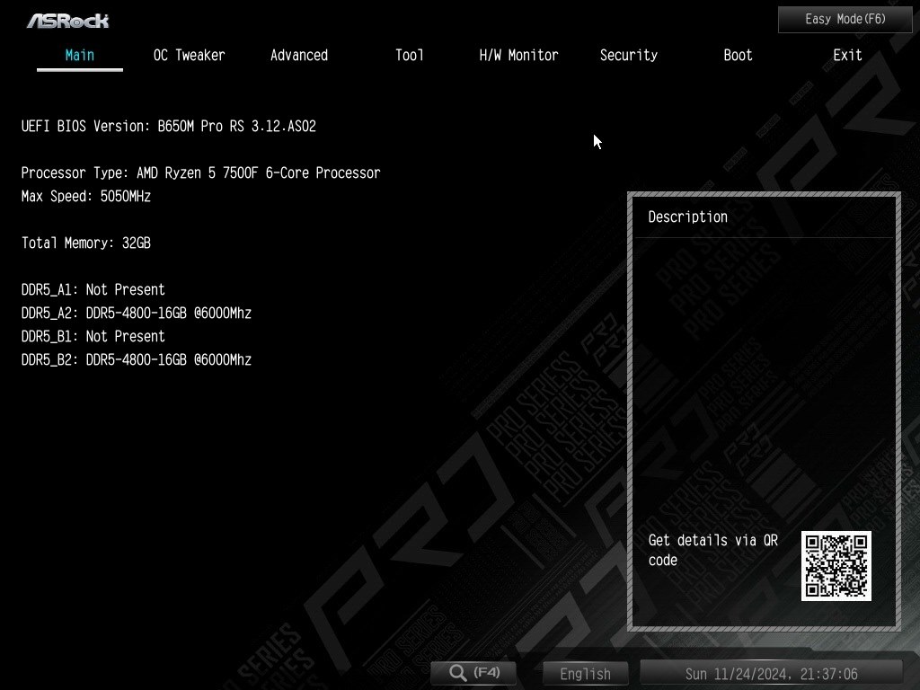
Task: Open the OC Tweaker tab
Action: pyautogui.click(x=189, y=56)
